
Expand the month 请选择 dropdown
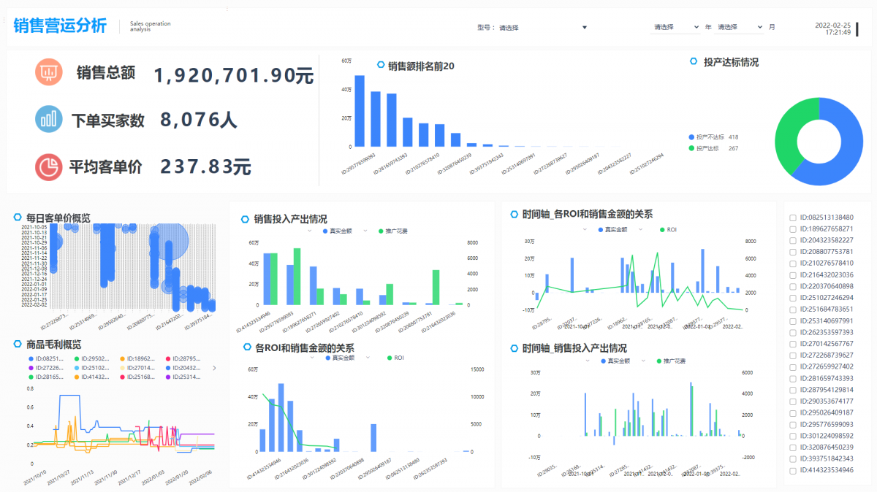click(739, 27)
